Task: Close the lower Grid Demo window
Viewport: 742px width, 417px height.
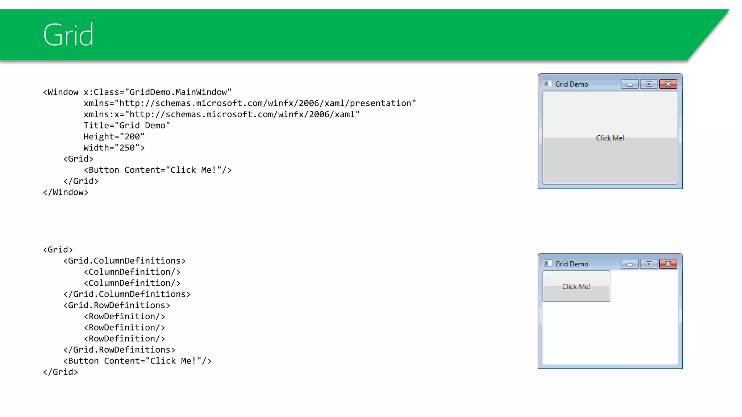Action: point(668,264)
